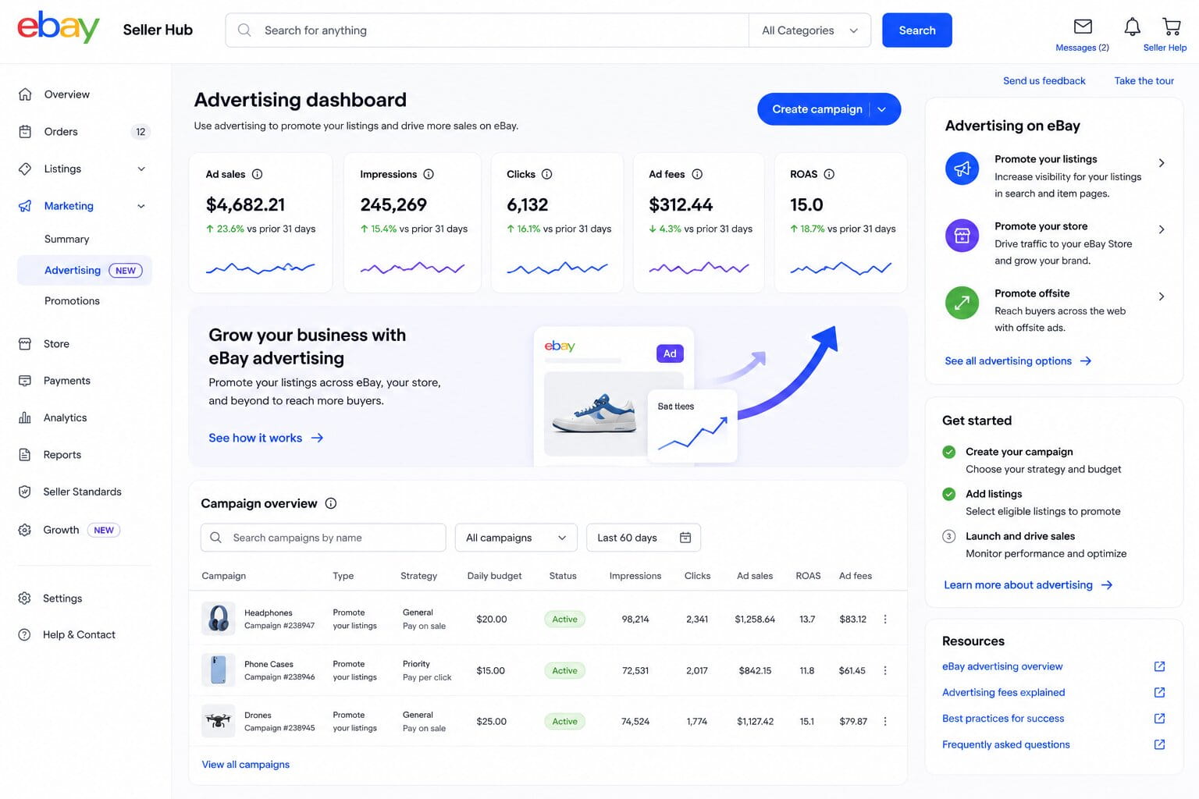The width and height of the screenshot is (1199, 799).
Task: Expand the Create campaign dropdown arrow
Action: [882, 109]
